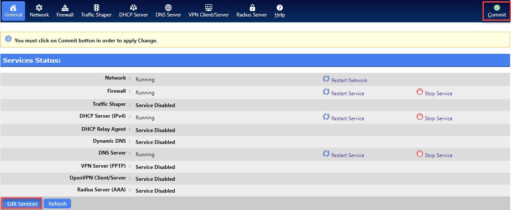Screen dimensions: 511x210
Task: Restart the DNS Server service
Action: [344, 155]
